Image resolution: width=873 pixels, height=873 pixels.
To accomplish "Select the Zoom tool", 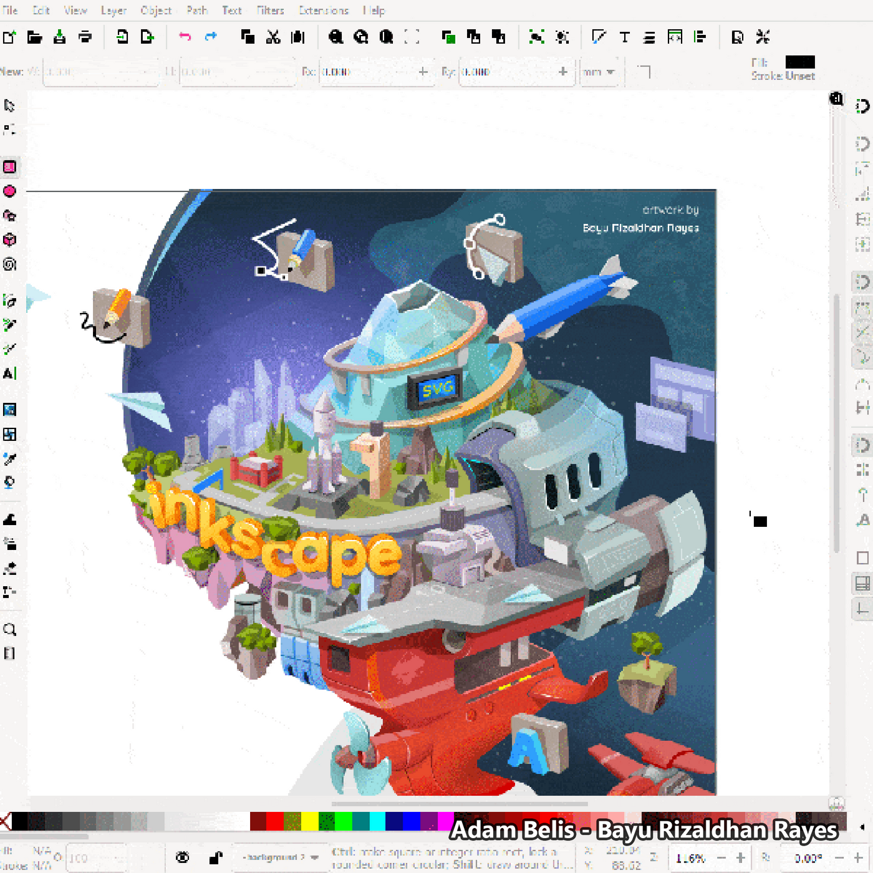I will click(9, 630).
